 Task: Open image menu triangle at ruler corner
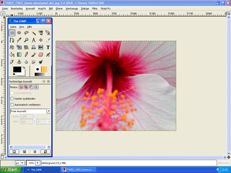[x=3, y=14]
